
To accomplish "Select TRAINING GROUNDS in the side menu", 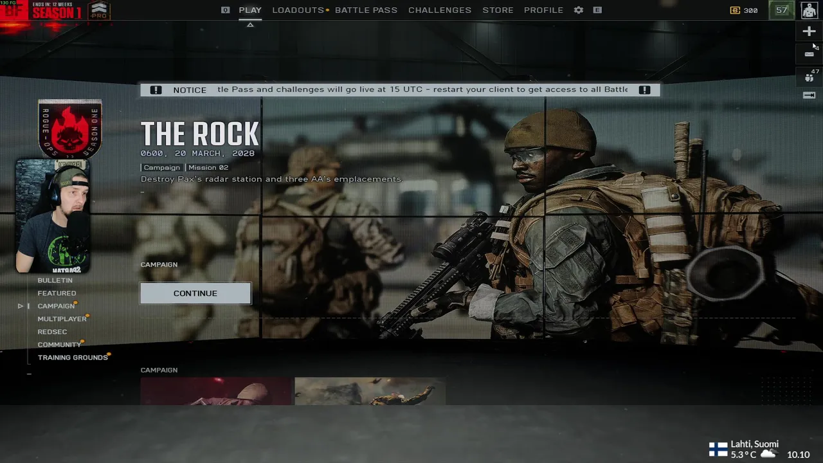I will point(73,358).
